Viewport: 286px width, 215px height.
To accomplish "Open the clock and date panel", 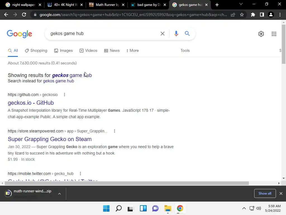I will click(x=273, y=208).
